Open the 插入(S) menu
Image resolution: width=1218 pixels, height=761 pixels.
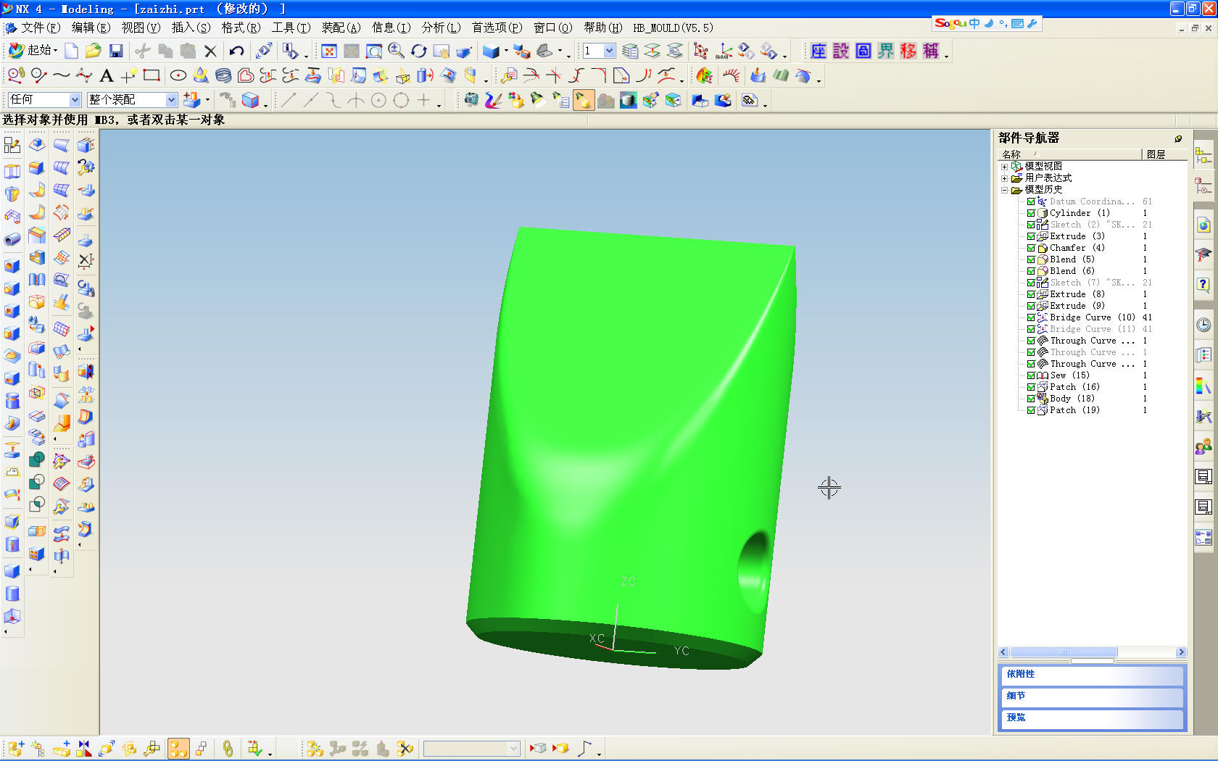[191, 28]
